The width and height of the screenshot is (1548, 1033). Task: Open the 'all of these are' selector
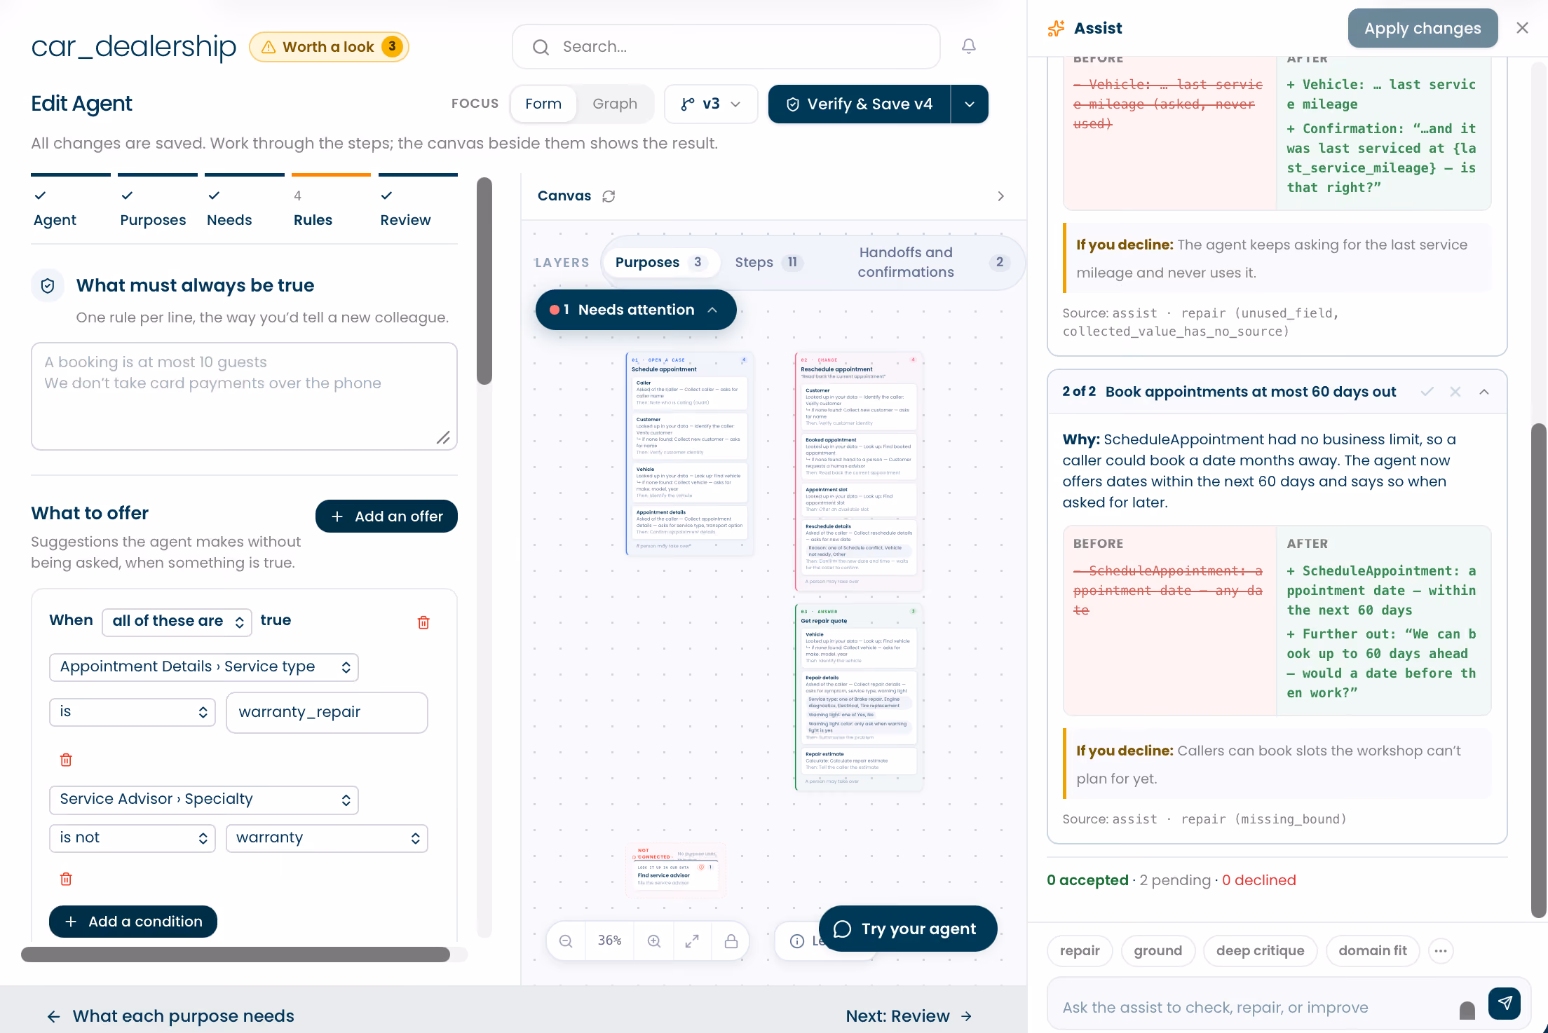(x=177, y=622)
